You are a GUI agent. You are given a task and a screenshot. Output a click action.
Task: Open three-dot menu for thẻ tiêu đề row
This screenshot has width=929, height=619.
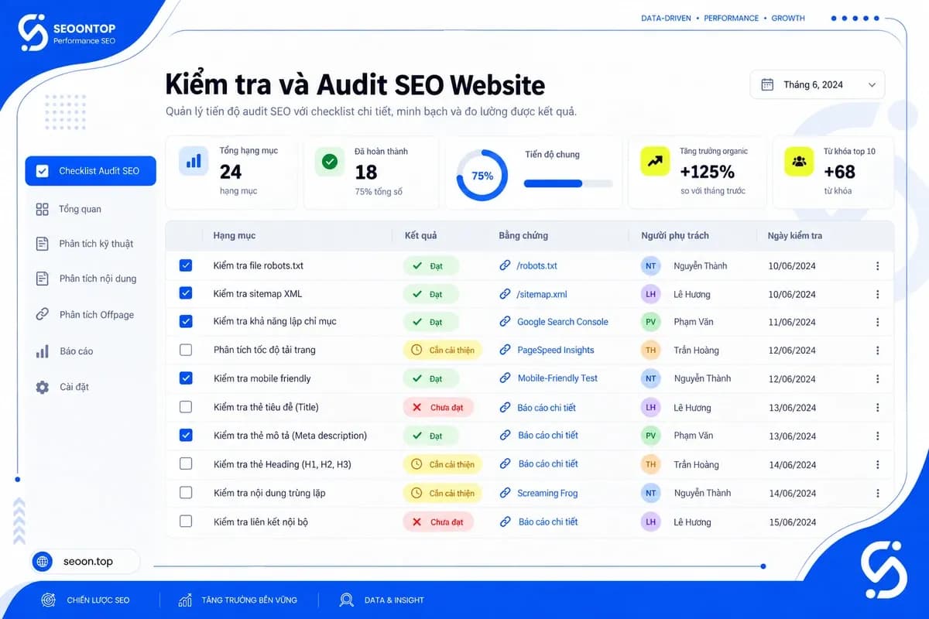click(877, 408)
